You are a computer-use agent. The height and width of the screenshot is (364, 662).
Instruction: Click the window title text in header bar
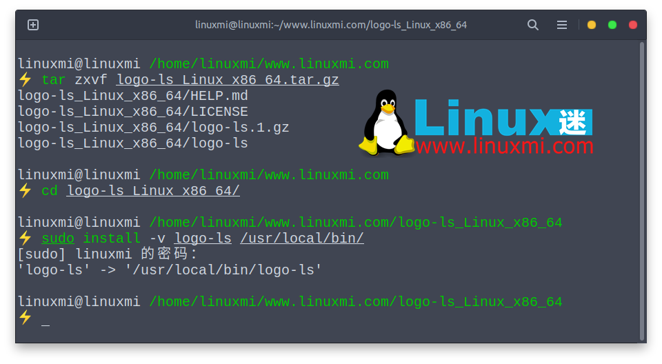pyautogui.click(x=331, y=25)
